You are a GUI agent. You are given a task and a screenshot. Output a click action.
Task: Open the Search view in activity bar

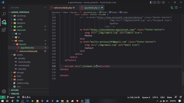coord(4,14)
